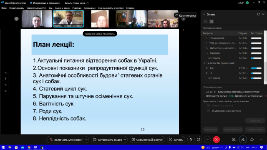The height and width of the screenshot is (150, 267).
Task: Leave meeting with red X button
Action: coord(217,140)
